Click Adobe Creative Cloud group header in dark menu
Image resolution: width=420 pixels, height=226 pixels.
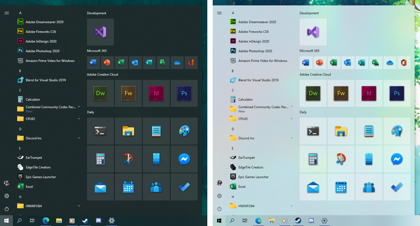pos(103,75)
